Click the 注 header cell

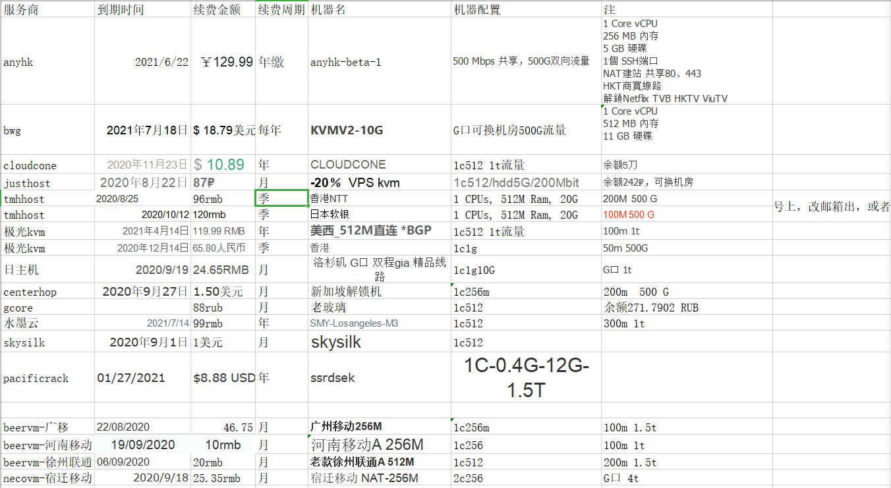click(687, 9)
